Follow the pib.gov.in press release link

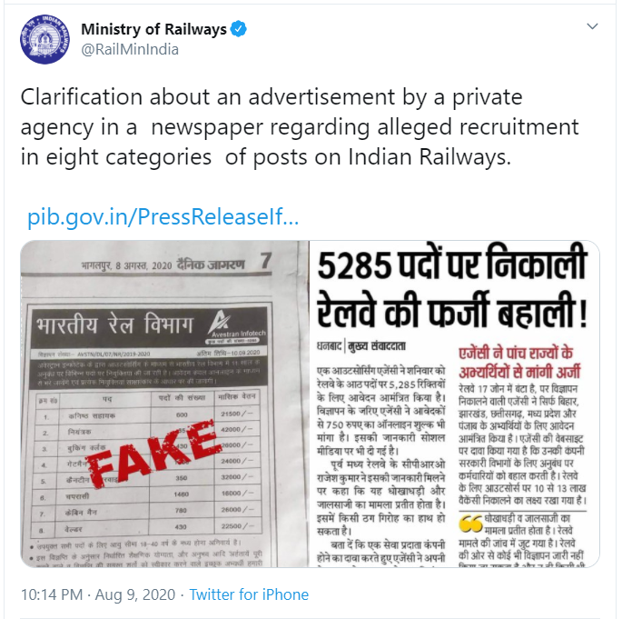coord(163,217)
